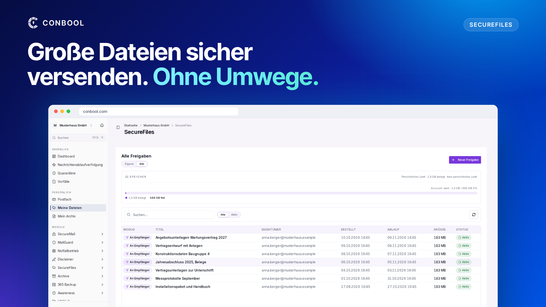Click the SECUREFILES badge at top right
Image resolution: width=546 pixels, height=307 pixels.
[491, 25]
